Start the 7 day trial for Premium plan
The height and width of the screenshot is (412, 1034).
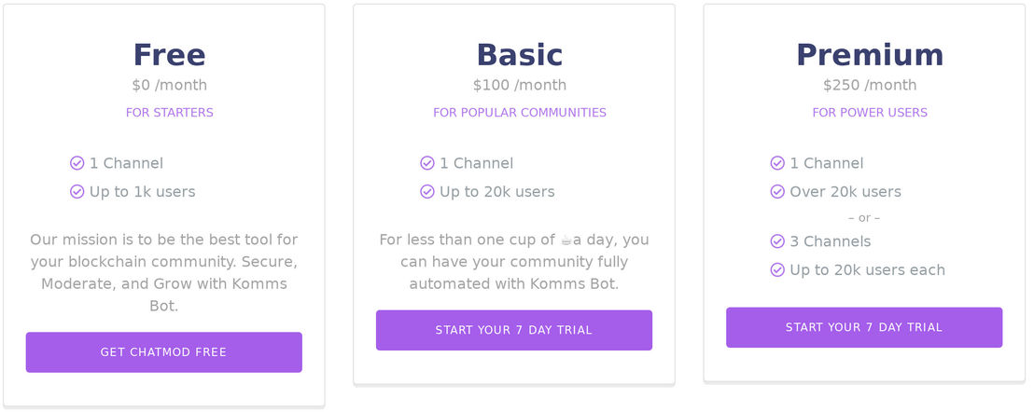tap(864, 327)
